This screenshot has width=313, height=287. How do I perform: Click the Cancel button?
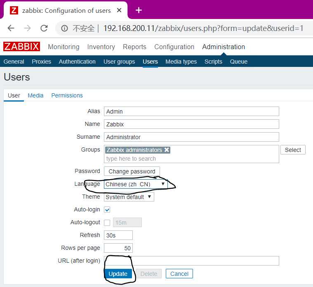pos(179,274)
